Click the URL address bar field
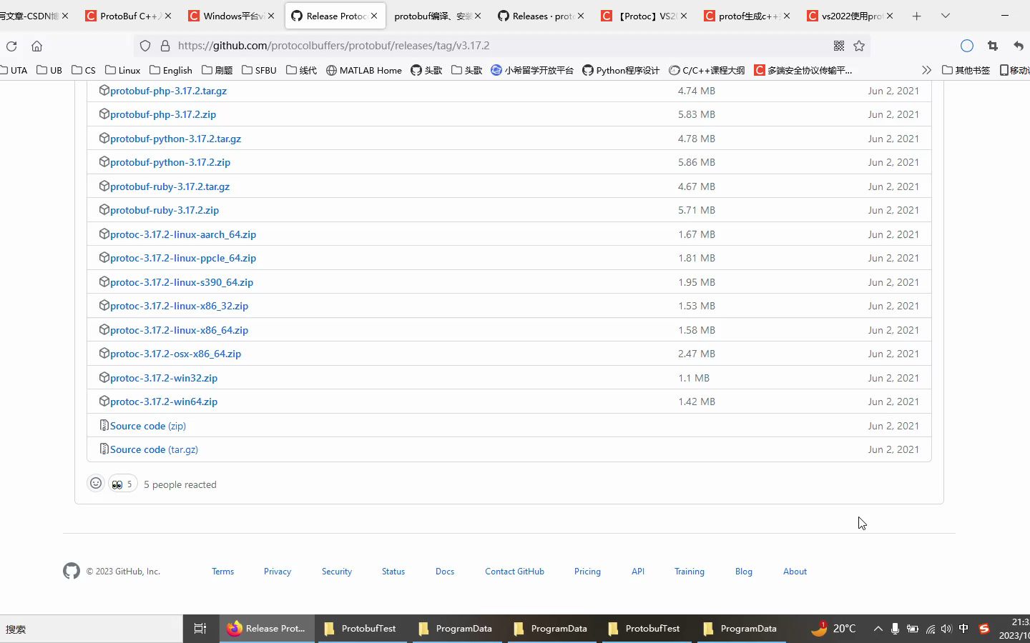The height and width of the screenshot is (643, 1030). [x=501, y=46]
